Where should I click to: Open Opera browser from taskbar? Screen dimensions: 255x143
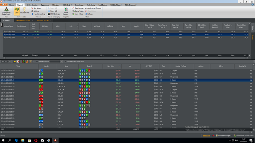pyautogui.click(x=36, y=140)
